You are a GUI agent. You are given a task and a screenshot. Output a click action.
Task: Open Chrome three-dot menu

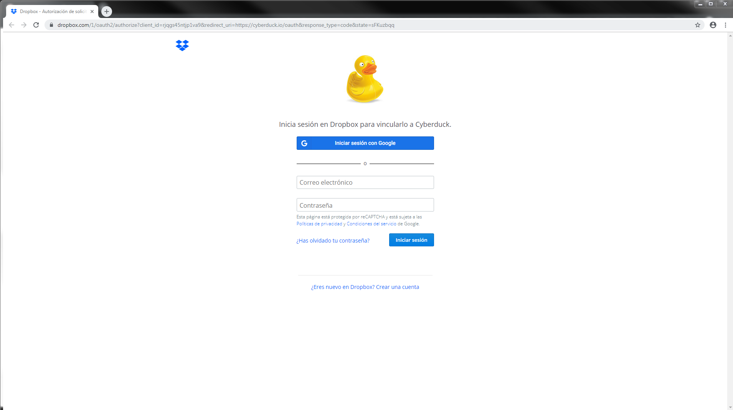(725, 25)
